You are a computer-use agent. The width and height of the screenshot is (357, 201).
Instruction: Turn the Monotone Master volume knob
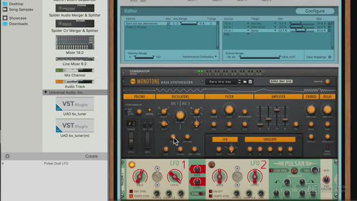tap(327, 82)
